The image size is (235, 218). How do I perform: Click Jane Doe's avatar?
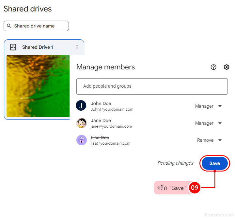82,123
